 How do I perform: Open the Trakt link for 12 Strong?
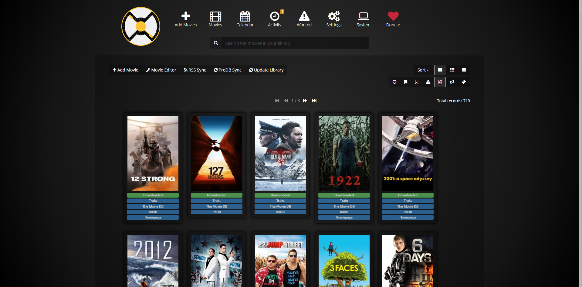pyautogui.click(x=153, y=201)
